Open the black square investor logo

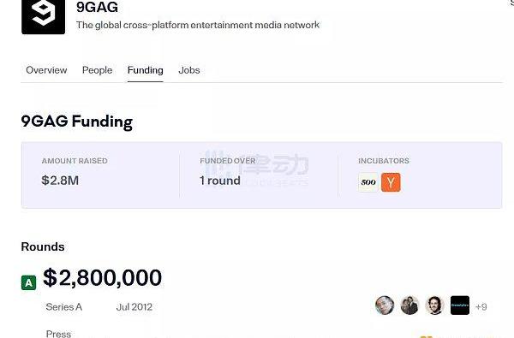[460, 305]
